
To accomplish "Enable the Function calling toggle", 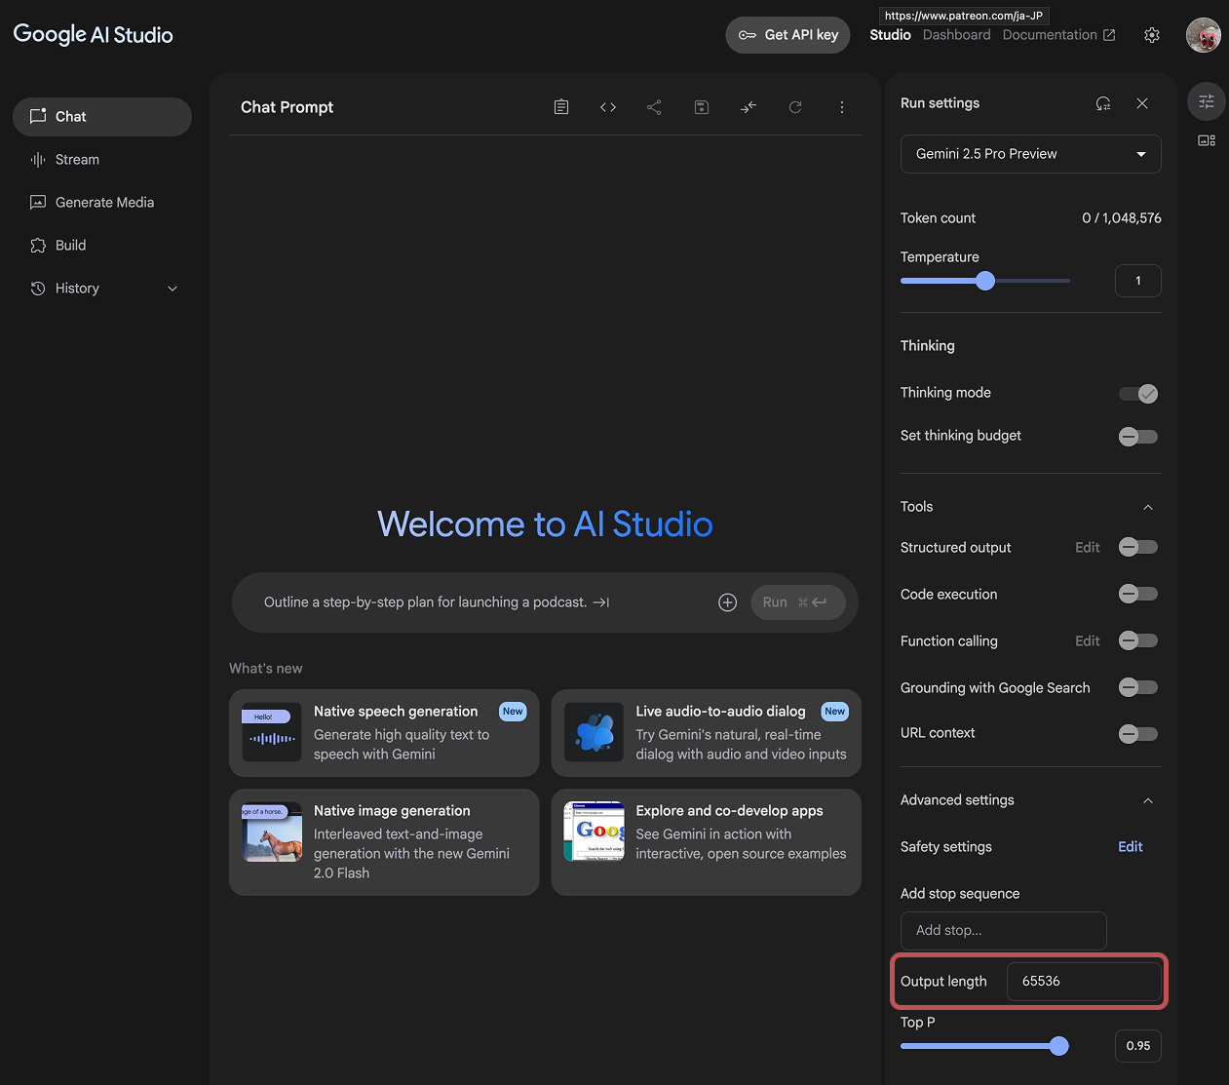I will tap(1138, 640).
